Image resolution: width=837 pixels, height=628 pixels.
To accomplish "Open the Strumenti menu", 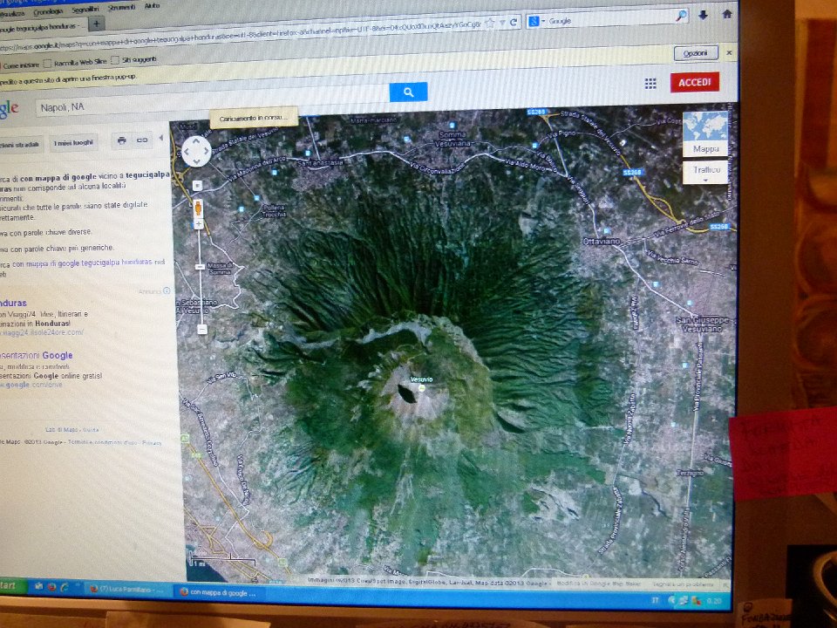I will (x=121, y=8).
